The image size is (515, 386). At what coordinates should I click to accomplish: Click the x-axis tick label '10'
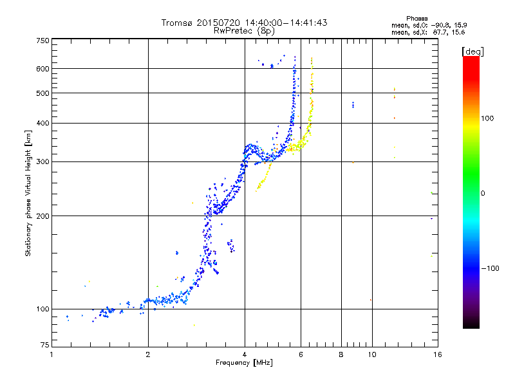tap(372, 354)
